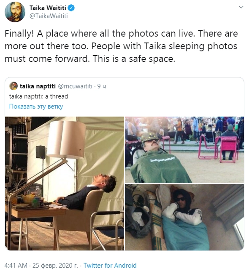Open the Taika Waititi display name
This screenshot has height=274, width=249.
pos(48,8)
